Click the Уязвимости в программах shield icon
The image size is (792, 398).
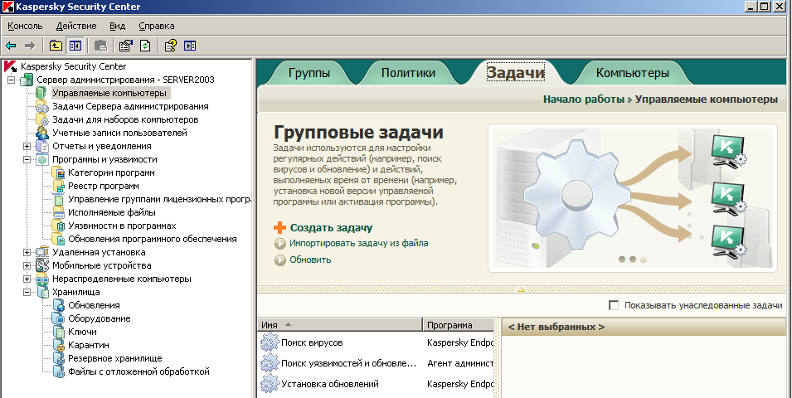(x=58, y=226)
